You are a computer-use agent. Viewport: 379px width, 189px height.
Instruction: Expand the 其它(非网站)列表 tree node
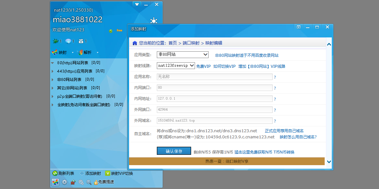click(52, 88)
